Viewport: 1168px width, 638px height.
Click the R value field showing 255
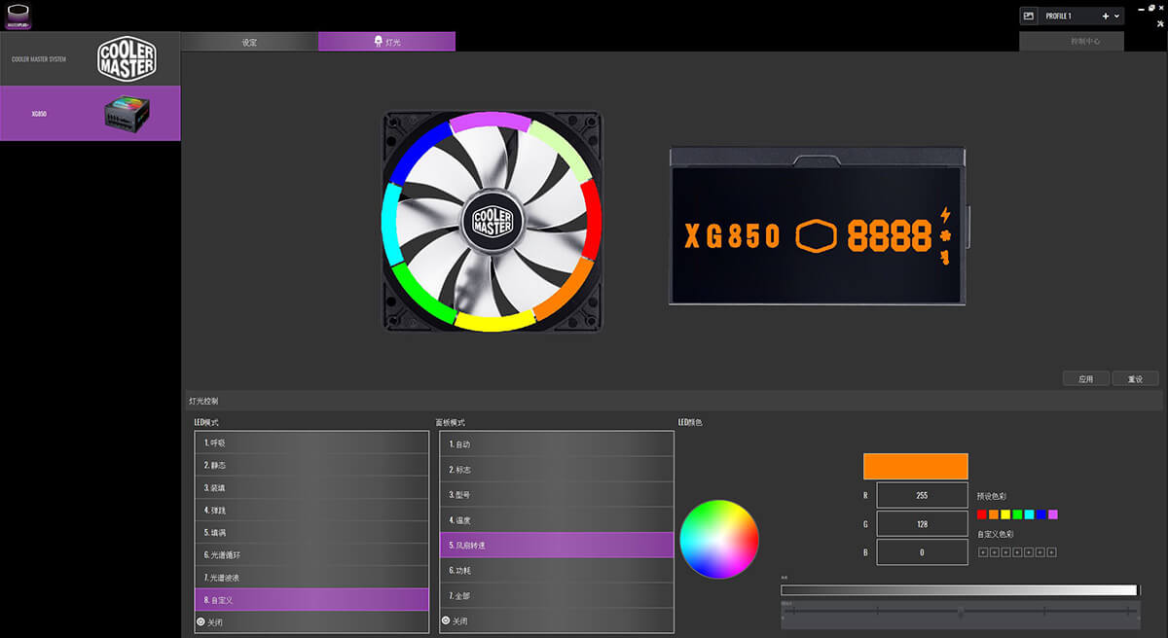(x=922, y=495)
